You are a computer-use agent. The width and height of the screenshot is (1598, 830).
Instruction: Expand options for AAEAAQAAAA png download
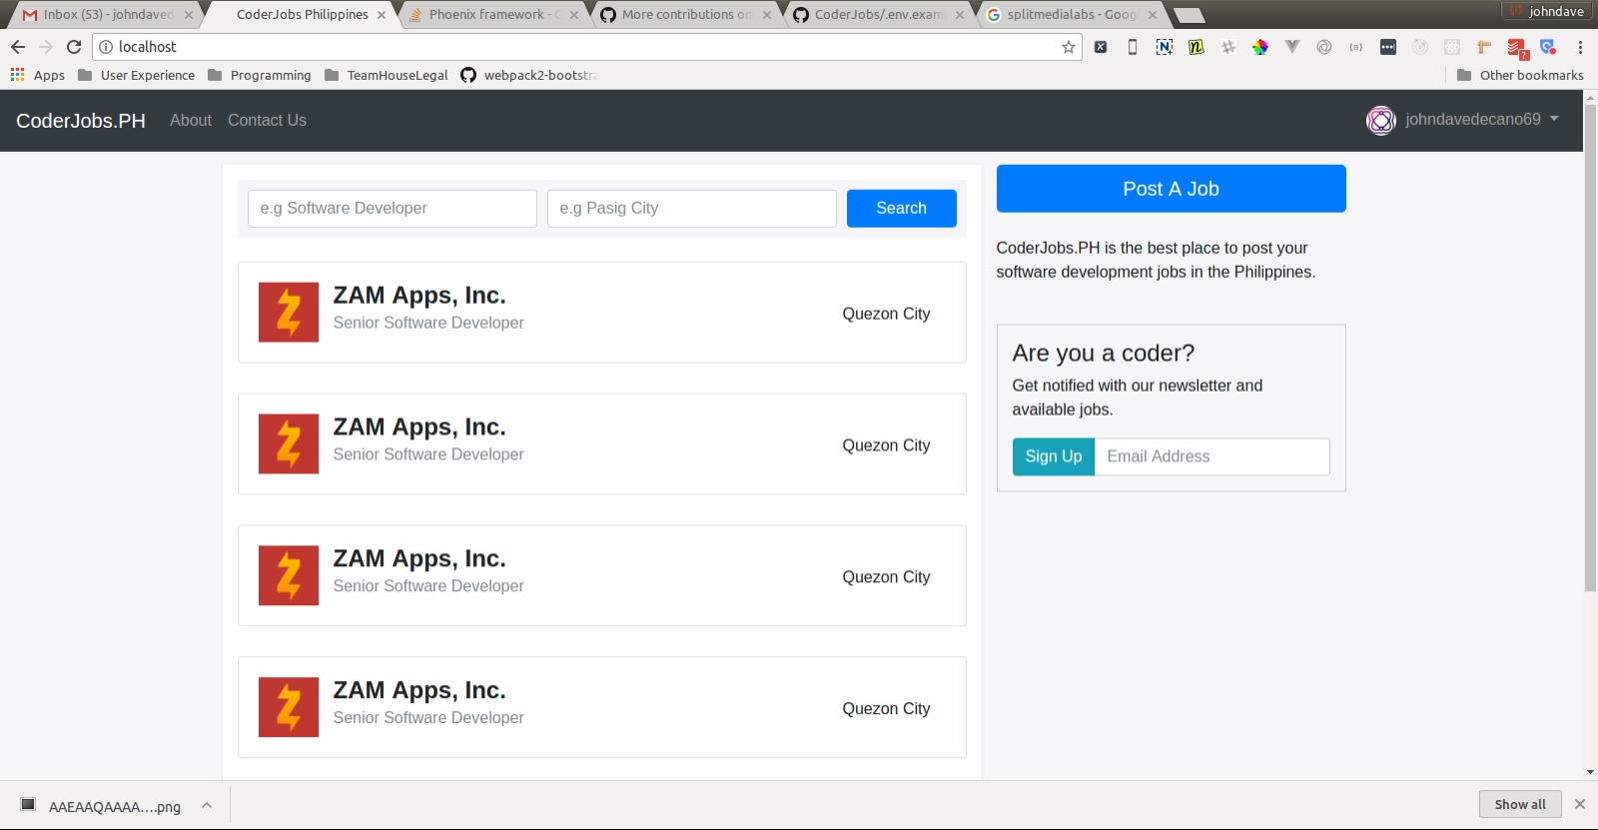pyautogui.click(x=207, y=805)
